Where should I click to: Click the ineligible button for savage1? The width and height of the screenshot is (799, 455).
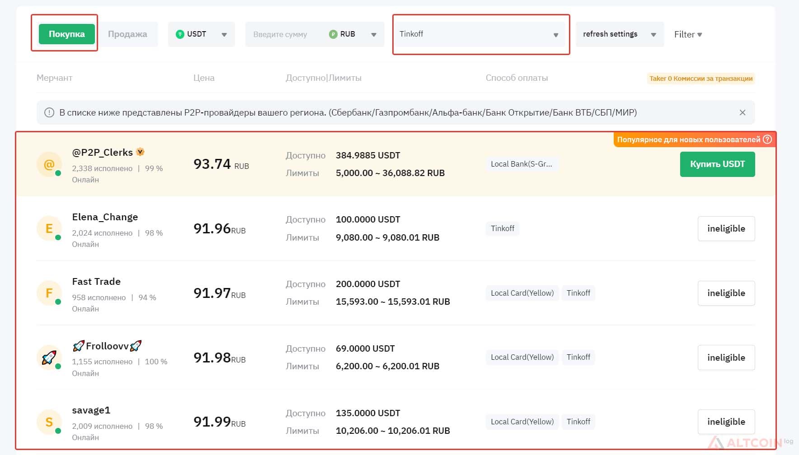726,422
